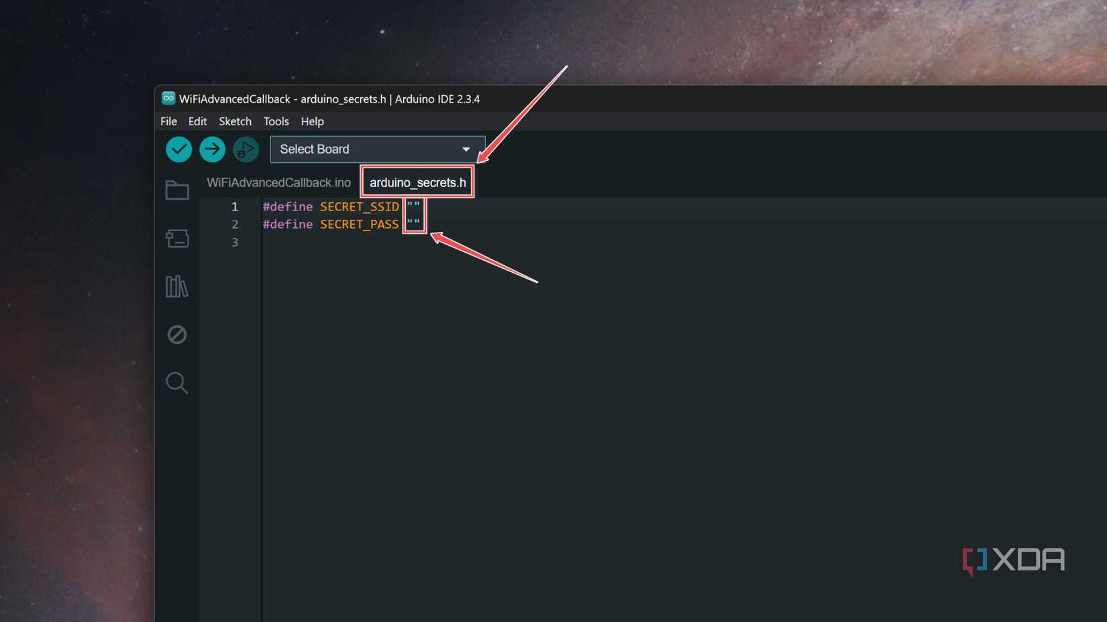
Task: Switch to the WiFiAdvancedCallback.ino tab
Action: [278, 182]
